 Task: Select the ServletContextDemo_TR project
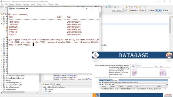tap(14, 85)
